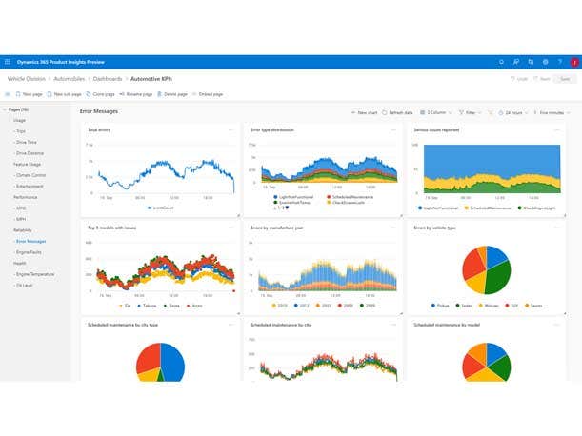582x436 pixels.
Task: Toggle Tahoma series in Top 5 models legend
Action: point(148,306)
